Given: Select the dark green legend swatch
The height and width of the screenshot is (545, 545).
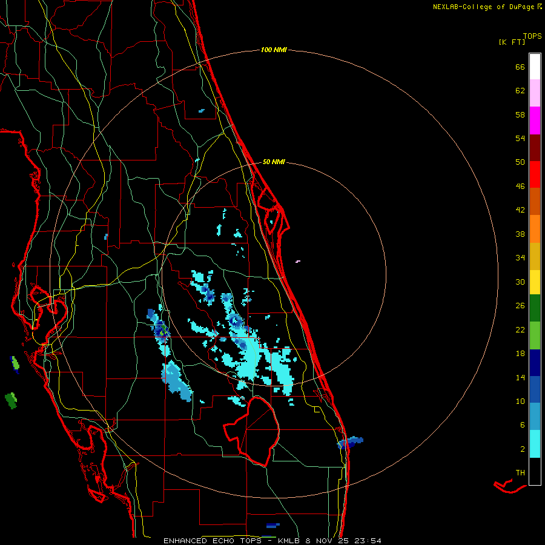Looking at the screenshot, I should [x=535, y=308].
